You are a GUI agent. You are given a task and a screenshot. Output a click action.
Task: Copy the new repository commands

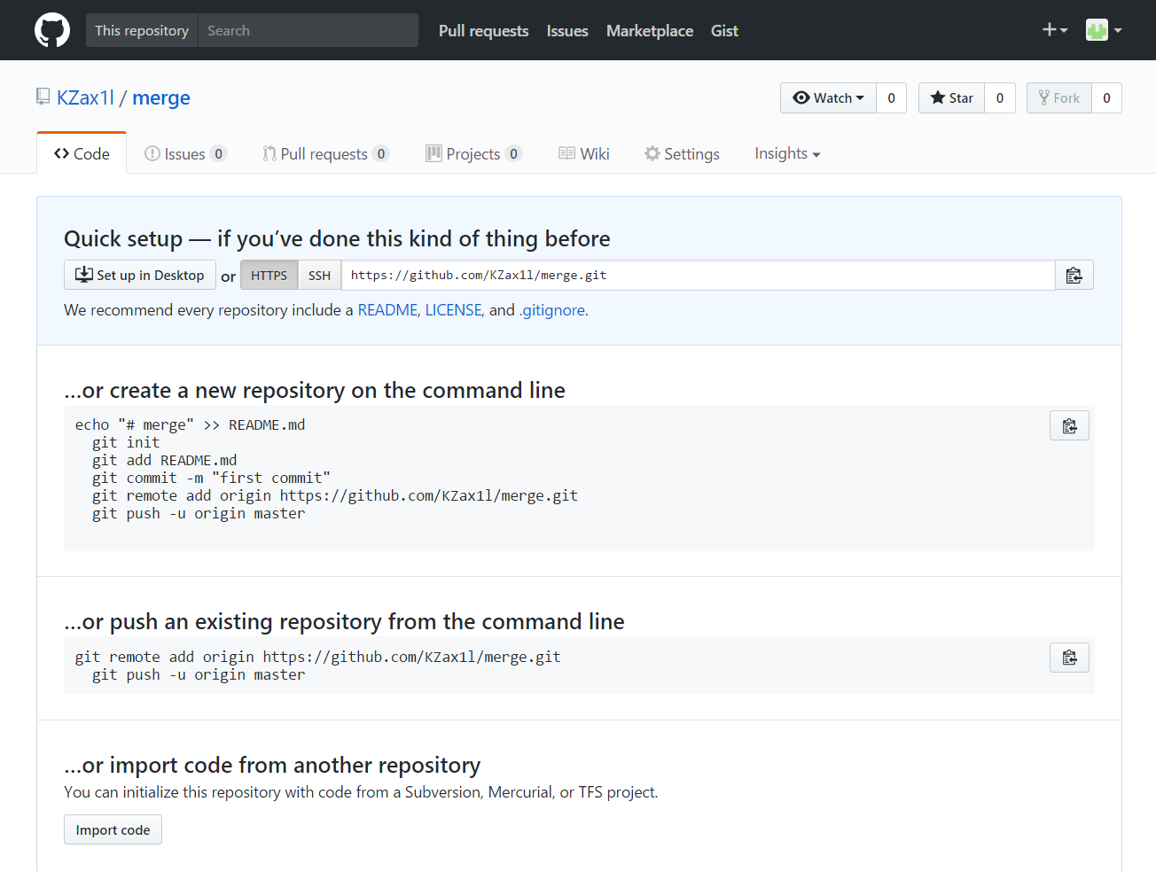(1069, 426)
